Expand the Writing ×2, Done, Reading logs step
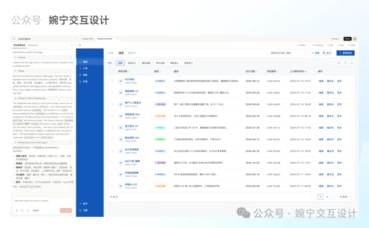Screen dimensions: 369x228 coord(43,98)
